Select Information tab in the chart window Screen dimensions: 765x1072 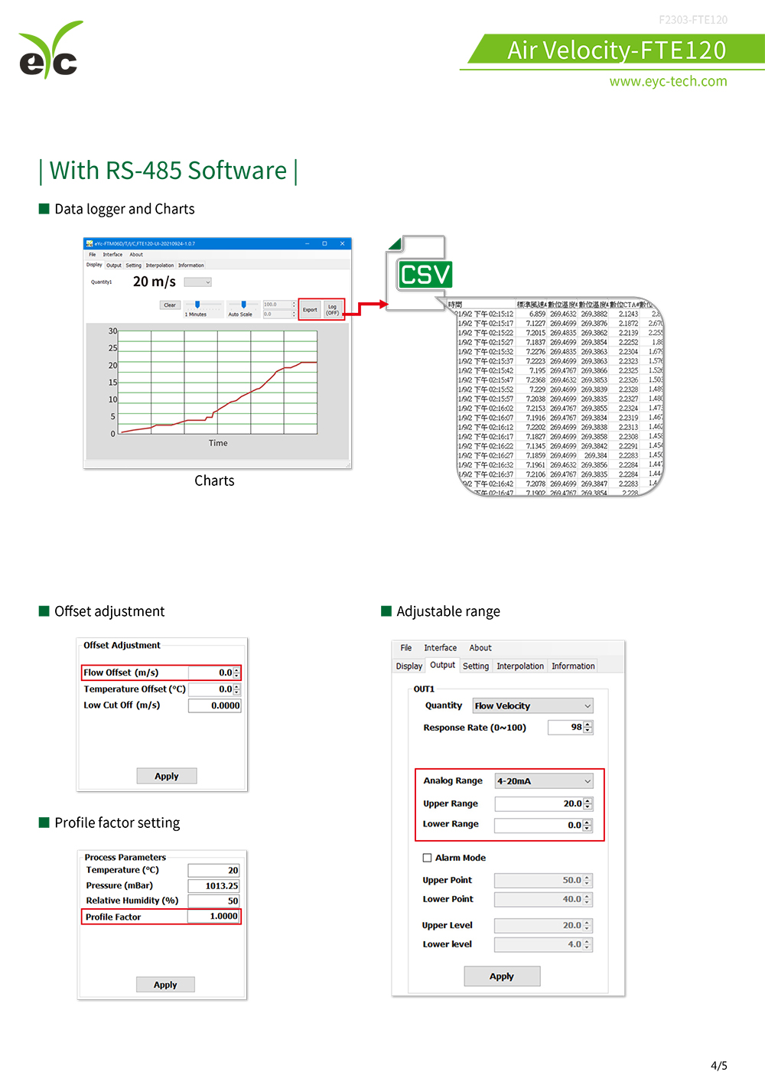191,266
